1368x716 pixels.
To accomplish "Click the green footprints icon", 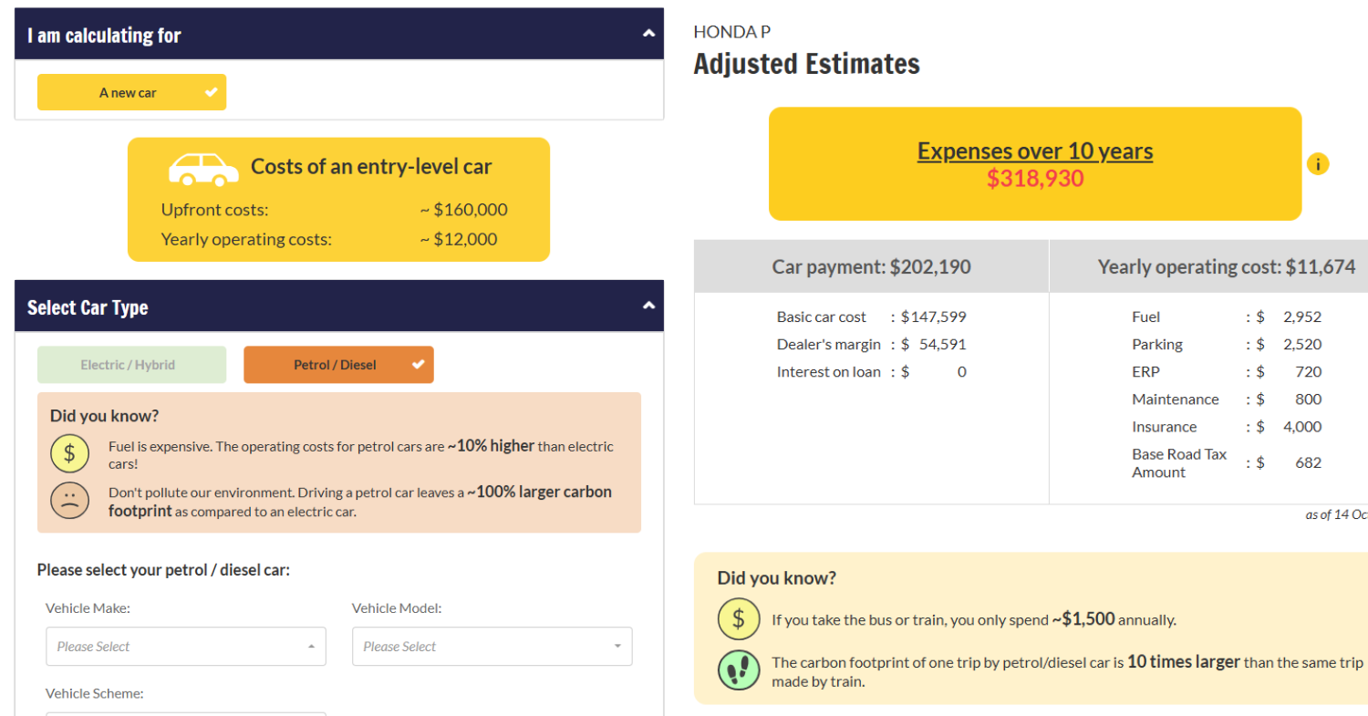I will (x=738, y=669).
